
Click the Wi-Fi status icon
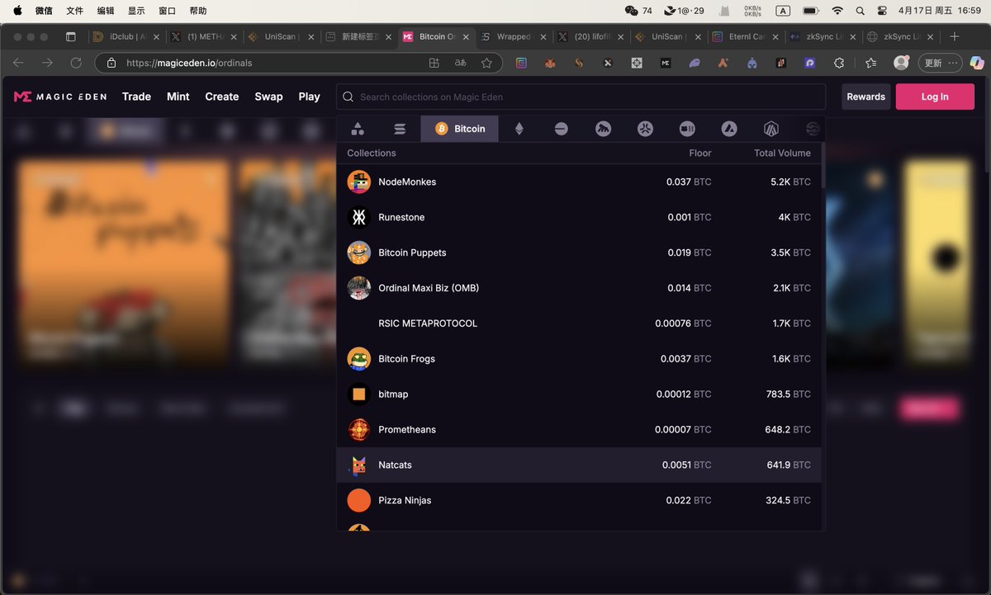(x=838, y=11)
